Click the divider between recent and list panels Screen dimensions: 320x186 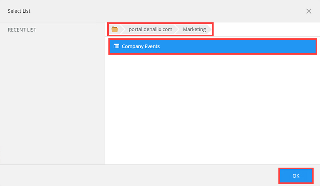pos(105,93)
